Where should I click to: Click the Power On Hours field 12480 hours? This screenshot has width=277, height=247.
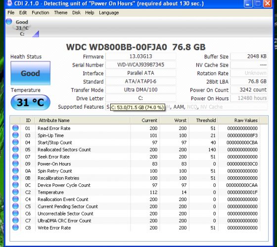(249, 98)
